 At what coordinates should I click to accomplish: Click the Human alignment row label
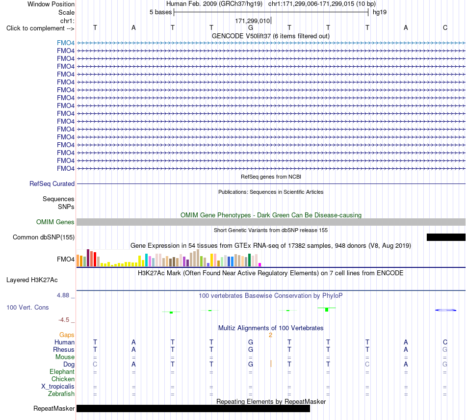[64, 342]
